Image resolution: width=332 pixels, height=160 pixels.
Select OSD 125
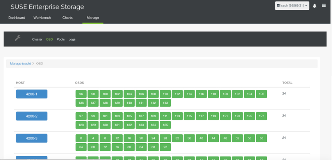pos(250,116)
